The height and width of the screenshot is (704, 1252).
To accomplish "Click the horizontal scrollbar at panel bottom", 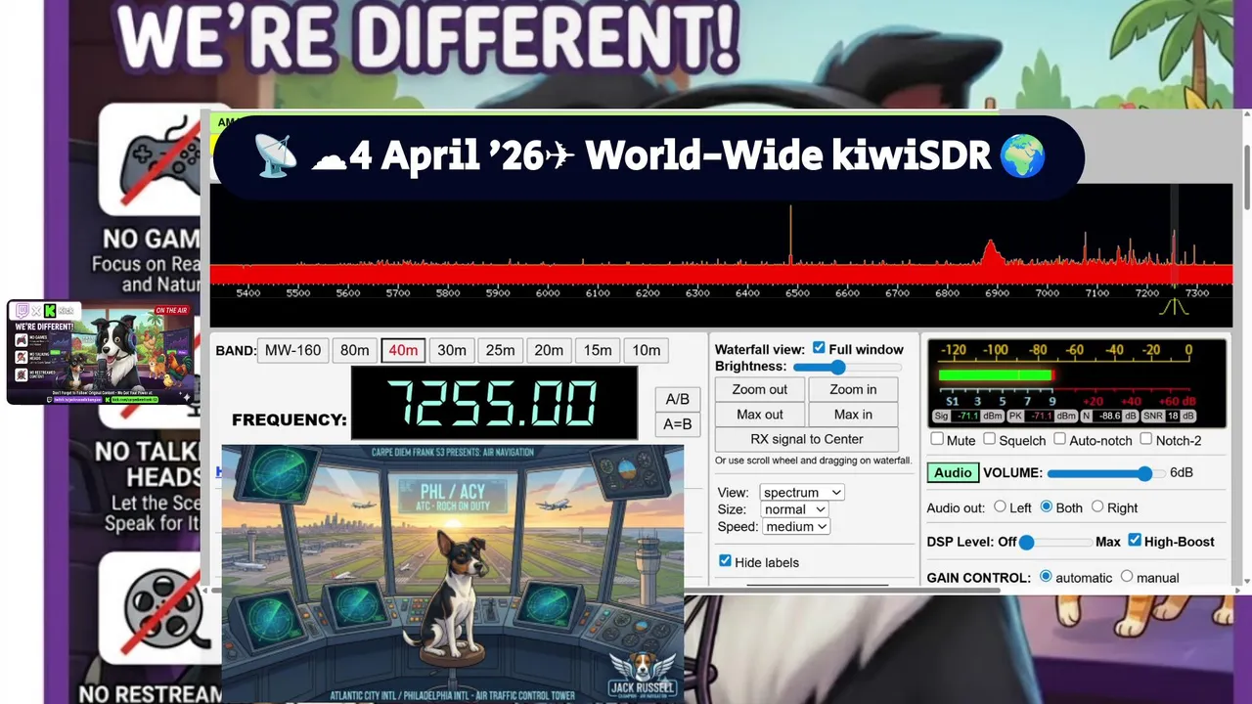I will tap(606, 590).
